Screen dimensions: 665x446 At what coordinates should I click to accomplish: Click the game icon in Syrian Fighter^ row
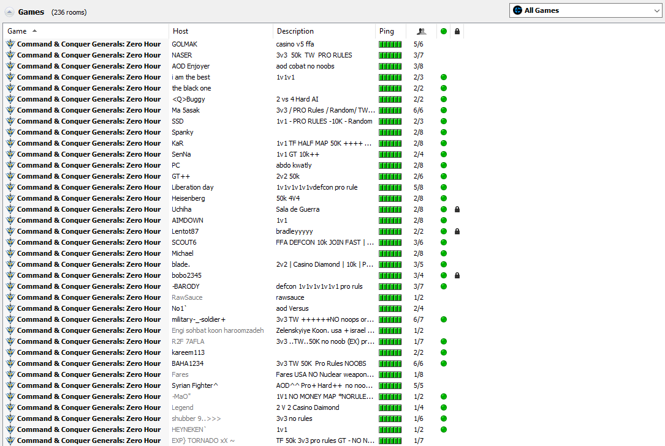[10, 385]
